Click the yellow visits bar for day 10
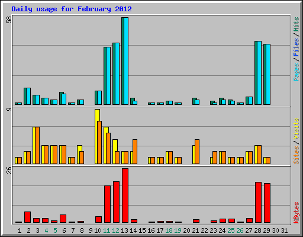Image resolution: width=303 pixels, height=237 pixels. 96,136
